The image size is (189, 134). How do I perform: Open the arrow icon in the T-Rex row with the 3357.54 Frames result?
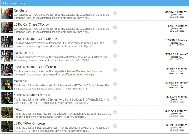(x=115, y=112)
